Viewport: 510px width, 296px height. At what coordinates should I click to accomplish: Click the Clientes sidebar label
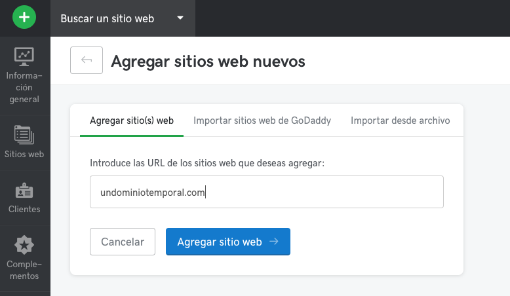[x=24, y=210]
